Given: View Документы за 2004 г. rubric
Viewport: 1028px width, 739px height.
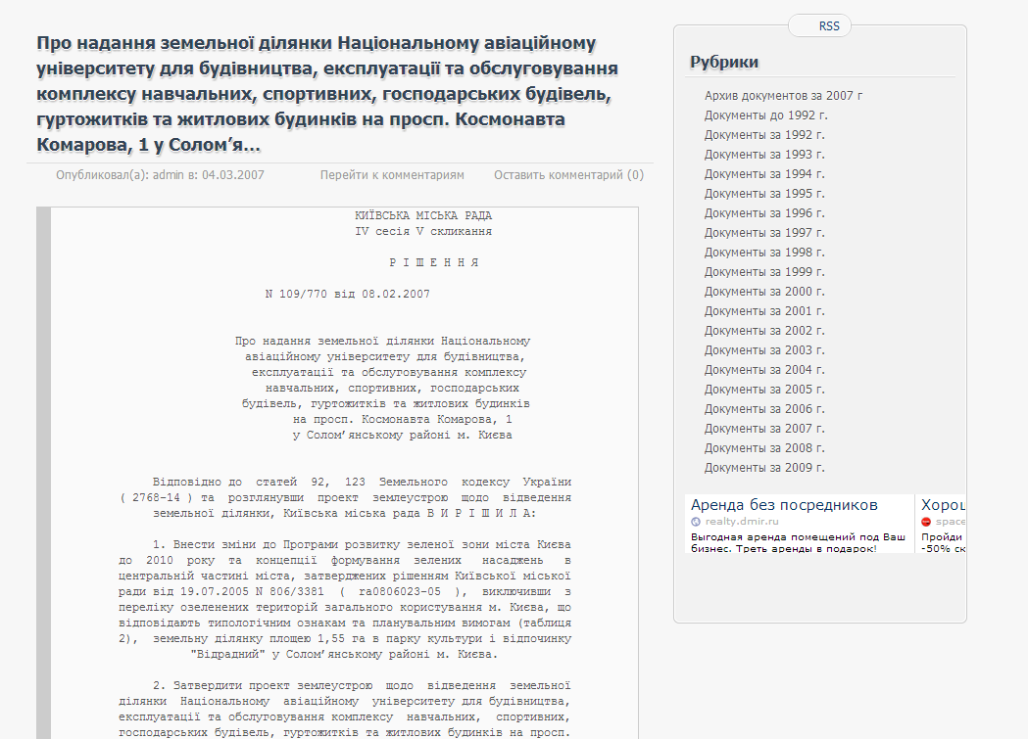Looking at the screenshot, I should (764, 371).
